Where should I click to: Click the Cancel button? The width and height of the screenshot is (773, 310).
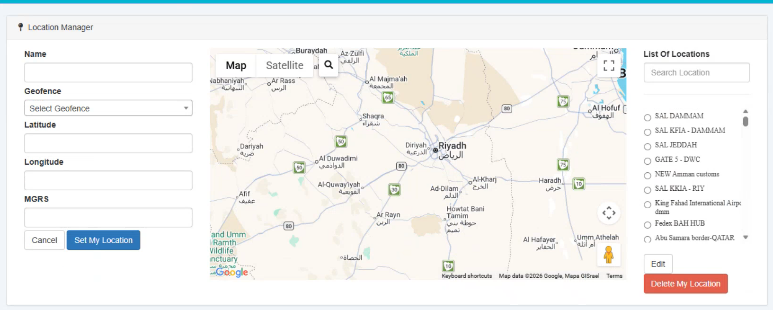tap(44, 240)
